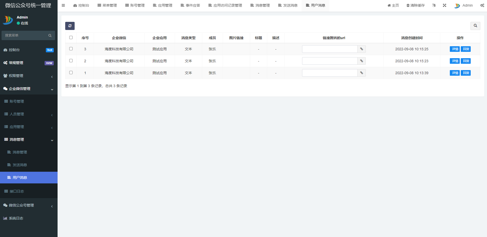Open the search magnifier button above table
Image resolution: width=487 pixels, height=237 pixels.
point(475,26)
